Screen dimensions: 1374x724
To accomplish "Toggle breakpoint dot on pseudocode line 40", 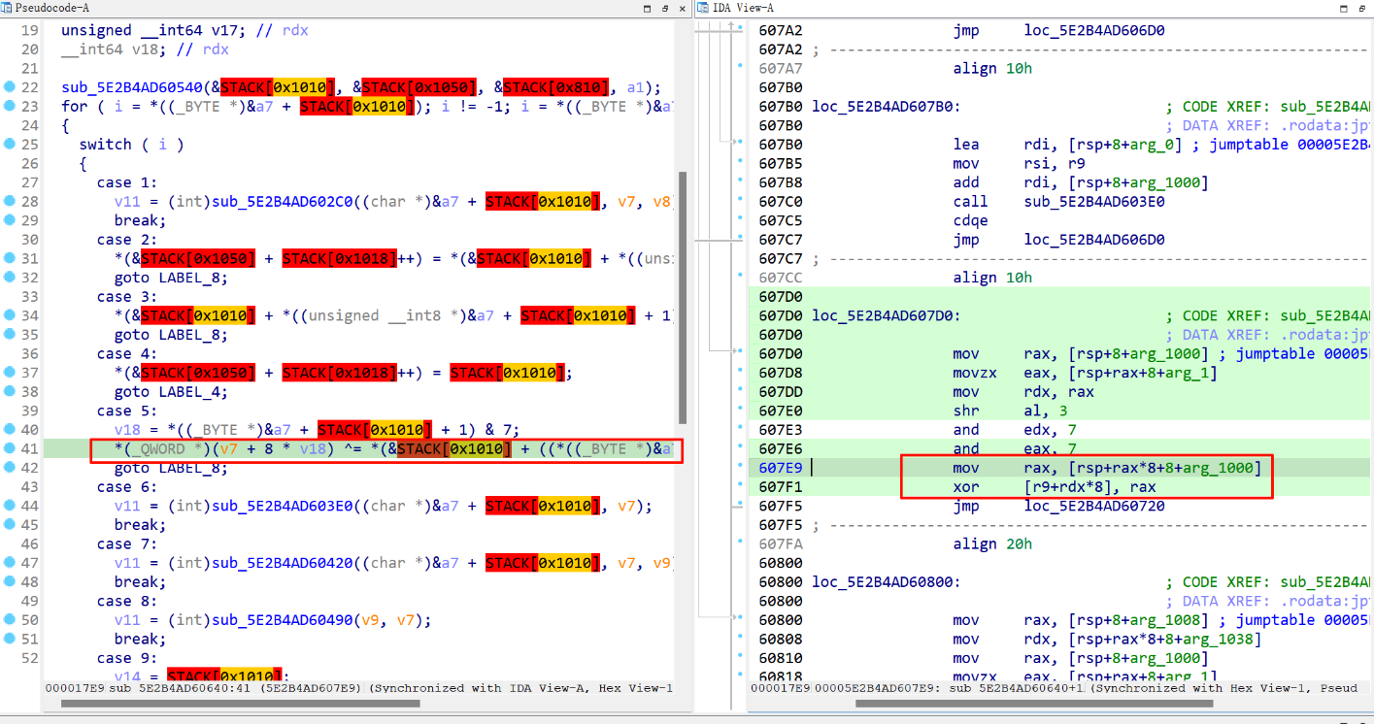I will click(10, 430).
